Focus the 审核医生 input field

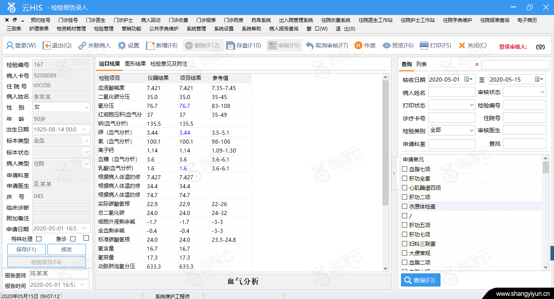coord(524,130)
